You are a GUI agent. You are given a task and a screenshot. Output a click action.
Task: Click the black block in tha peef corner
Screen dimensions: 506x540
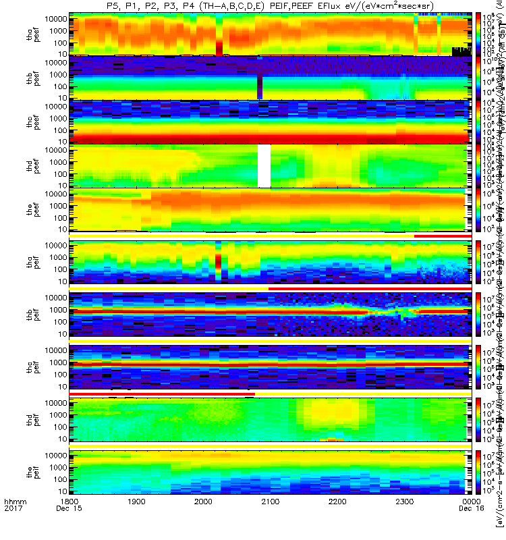coord(461,52)
